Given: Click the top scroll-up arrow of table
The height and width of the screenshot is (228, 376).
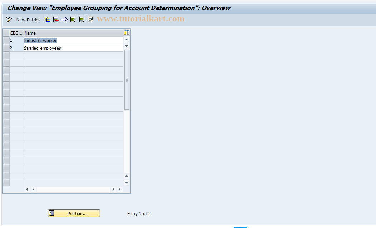Looking at the screenshot, I should pyautogui.click(x=127, y=40).
